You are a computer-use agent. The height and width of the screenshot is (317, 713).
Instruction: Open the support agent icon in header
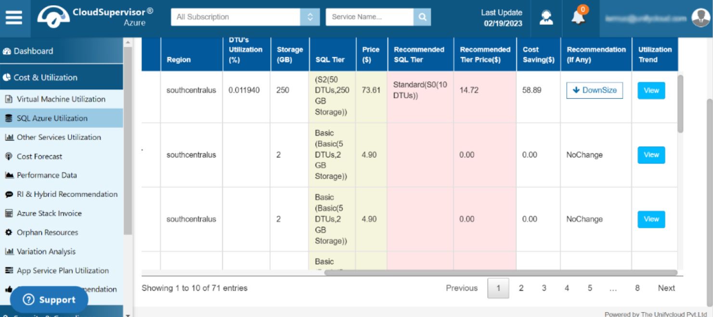click(x=546, y=18)
